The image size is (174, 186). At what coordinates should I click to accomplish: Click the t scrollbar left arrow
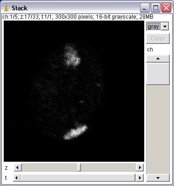point(17,178)
